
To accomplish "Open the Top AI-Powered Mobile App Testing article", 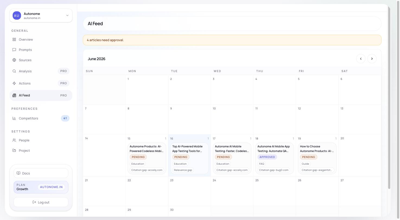I will click(189, 158).
